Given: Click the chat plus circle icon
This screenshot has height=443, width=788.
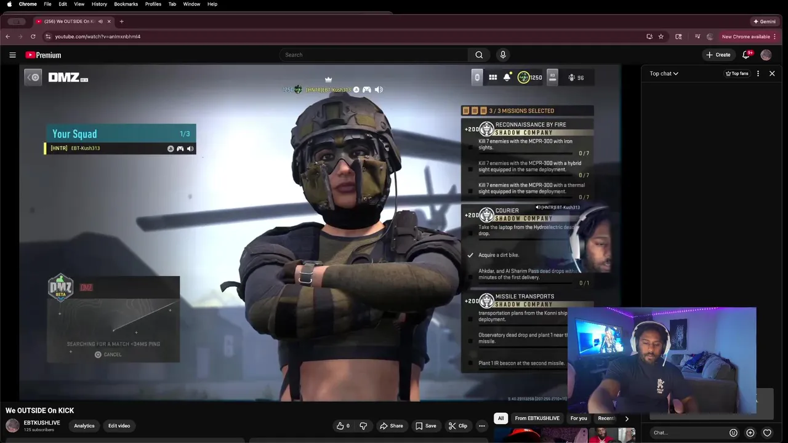Looking at the screenshot, I should [750, 433].
